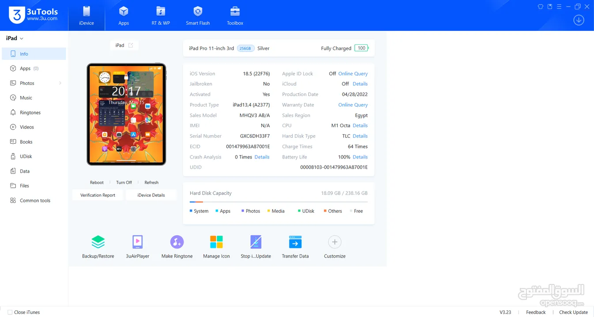Click the Refresh button
This screenshot has width=594, height=317.
click(x=151, y=182)
